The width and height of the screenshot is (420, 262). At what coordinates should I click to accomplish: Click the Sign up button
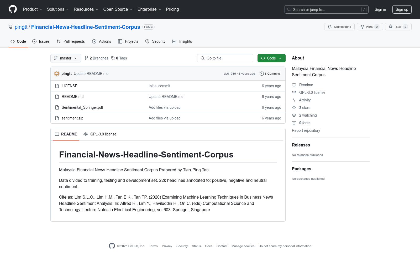[402, 9]
